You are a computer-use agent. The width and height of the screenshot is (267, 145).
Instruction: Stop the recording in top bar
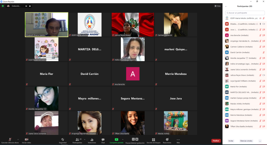pos(30,6)
